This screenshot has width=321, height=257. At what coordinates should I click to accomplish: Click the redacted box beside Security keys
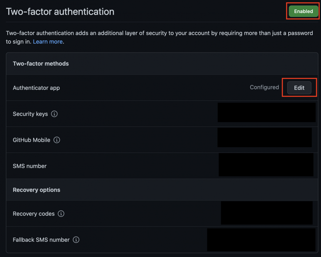[266, 112]
